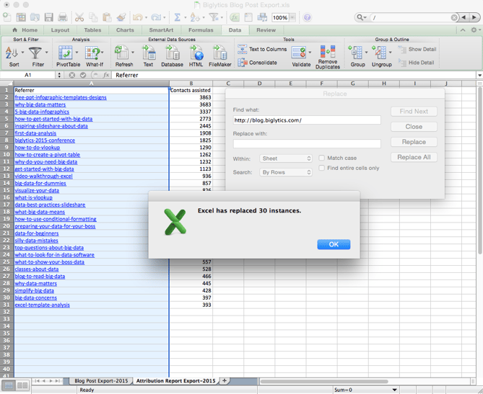This screenshot has height=394, width=483.
Task: Click the Filter funnel icon
Action: coord(36,53)
